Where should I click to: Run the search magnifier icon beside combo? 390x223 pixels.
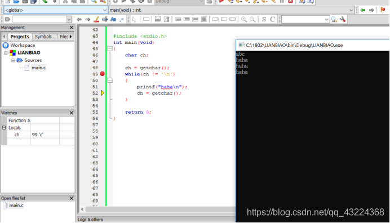[x=334, y=19]
